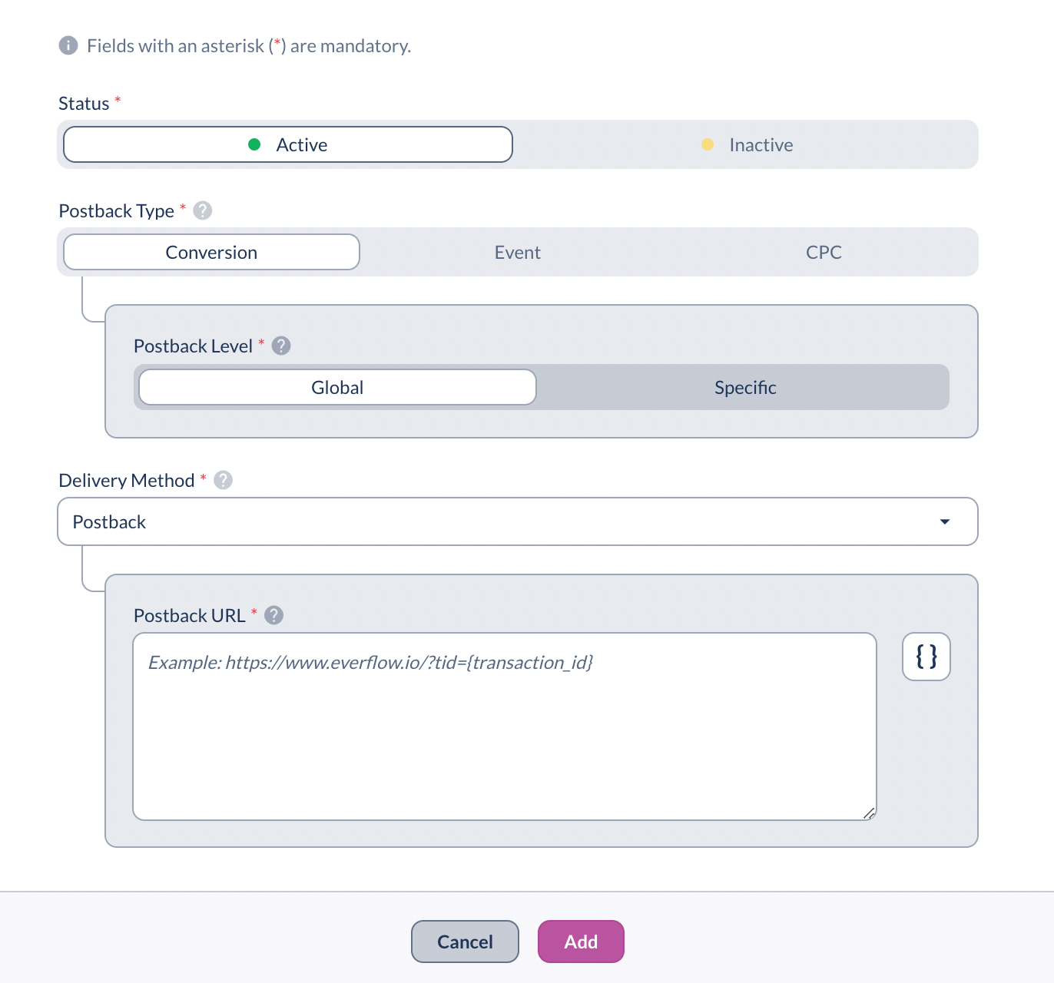The image size is (1054, 983).
Task: Open the Delivery Method dropdown
Action: 517,521
